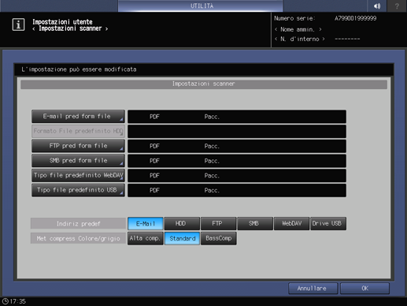Click the Met compress Colore/grigio label
407x306 pixels.
tap(78, 238)
